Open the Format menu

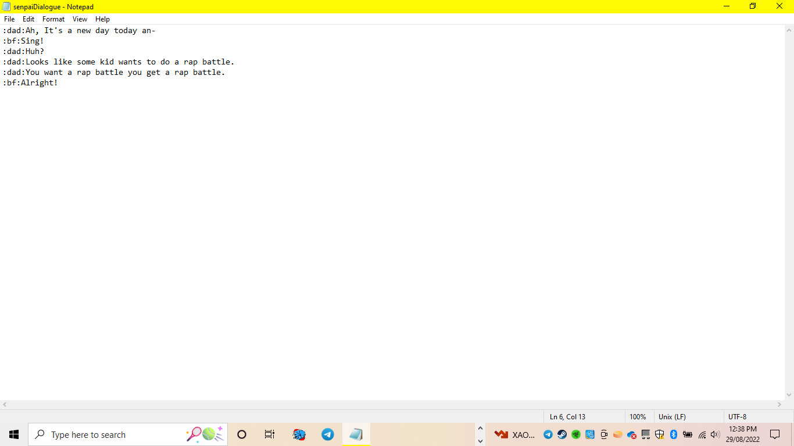(53, 19)
